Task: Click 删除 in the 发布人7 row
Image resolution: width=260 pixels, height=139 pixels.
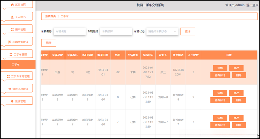Action: tap(239, 125)
